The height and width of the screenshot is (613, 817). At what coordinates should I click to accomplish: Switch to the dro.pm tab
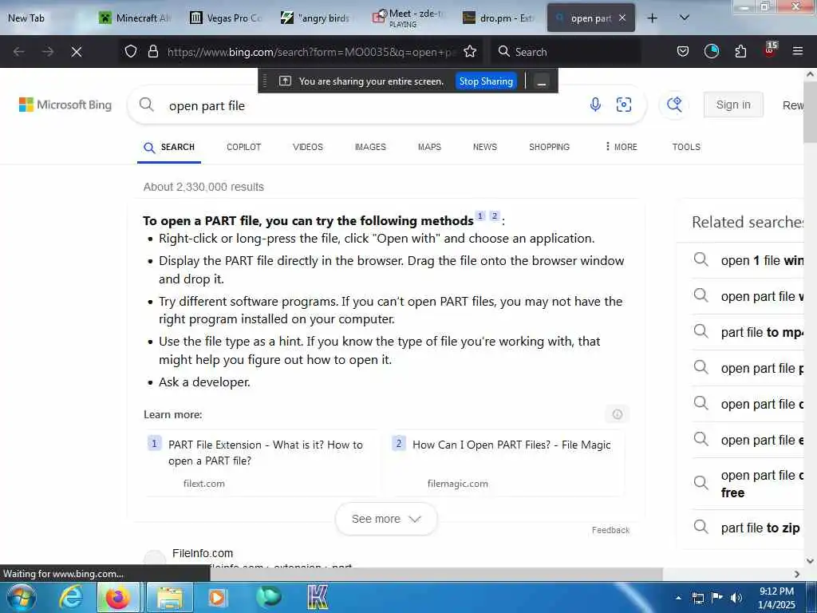point(498,18)
